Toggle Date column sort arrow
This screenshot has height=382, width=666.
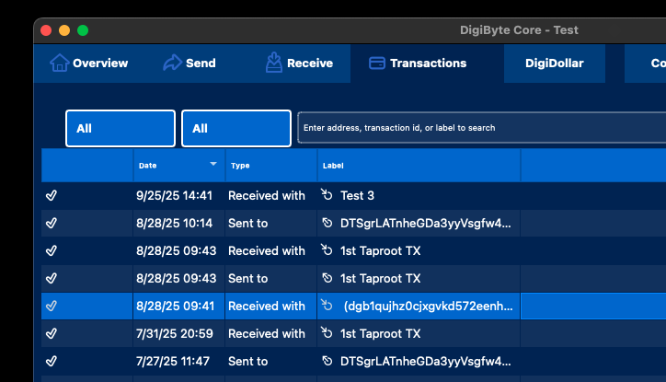coord(213,164)
